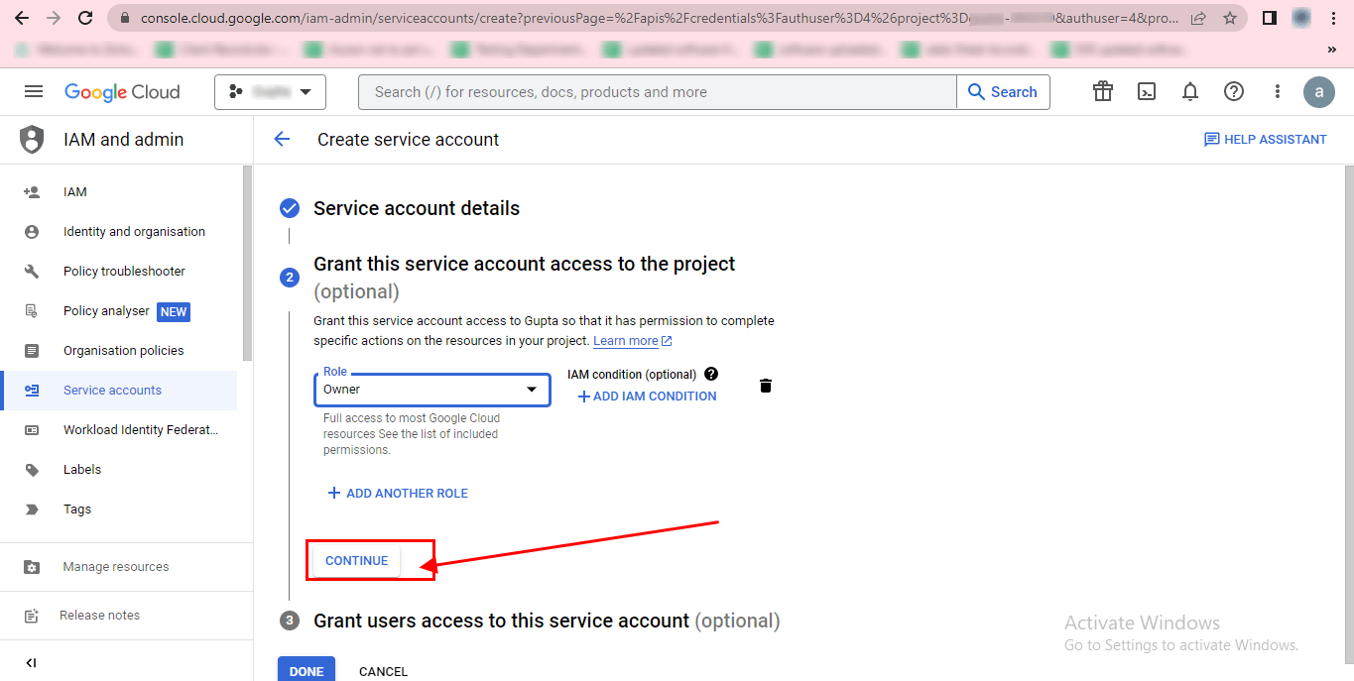Select Policy troubleshooter in sidebar
Screen dimensions: 1354x681
point(124,272)
